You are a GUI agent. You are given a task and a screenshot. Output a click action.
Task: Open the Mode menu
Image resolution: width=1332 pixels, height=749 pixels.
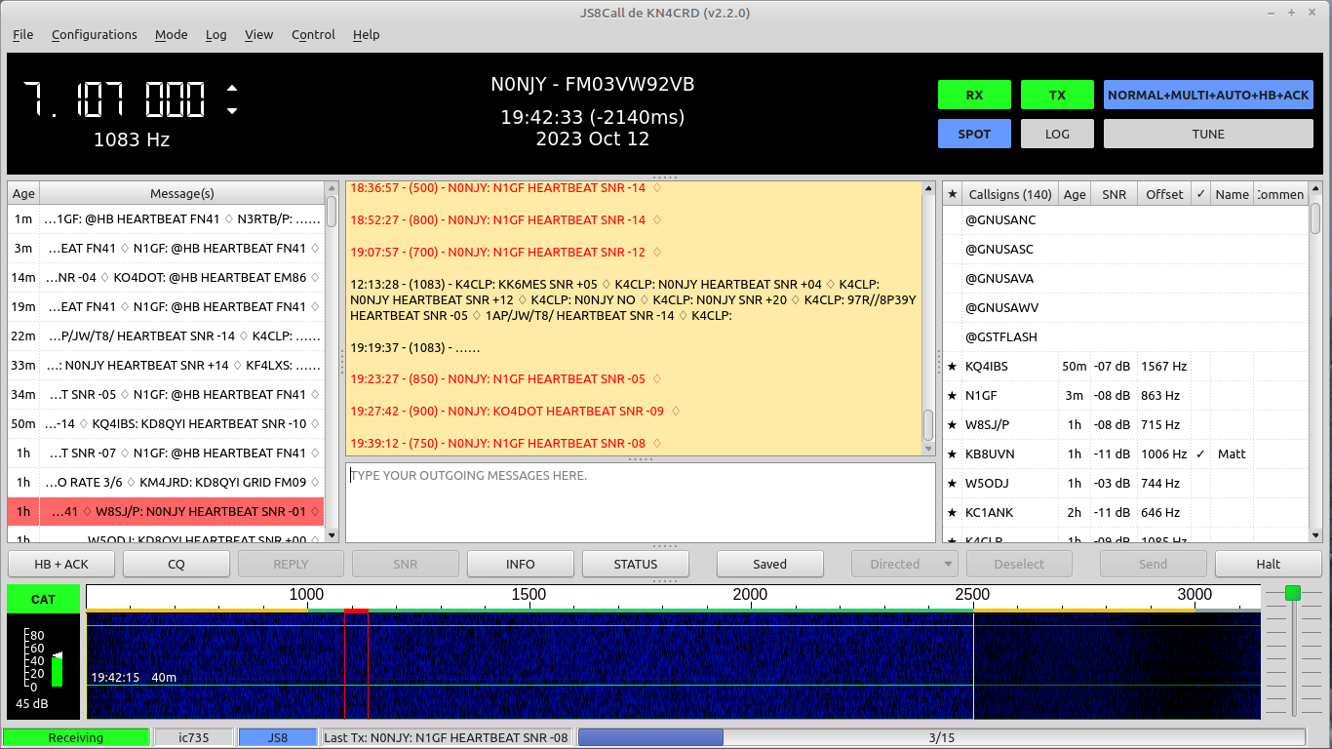pos(171,35)
